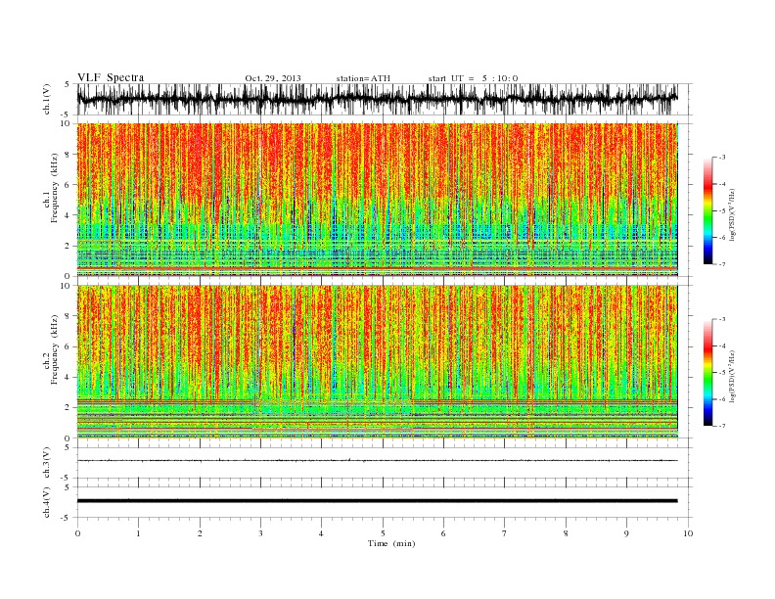Click the time axis tick label "1"
Screen dimensions: 775x599
(x=139, y=533)
